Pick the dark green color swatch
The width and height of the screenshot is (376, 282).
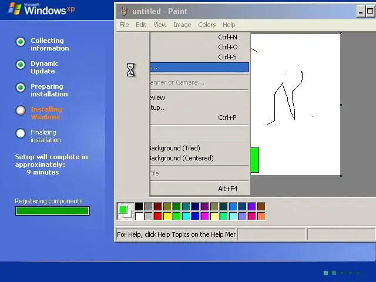176,206
